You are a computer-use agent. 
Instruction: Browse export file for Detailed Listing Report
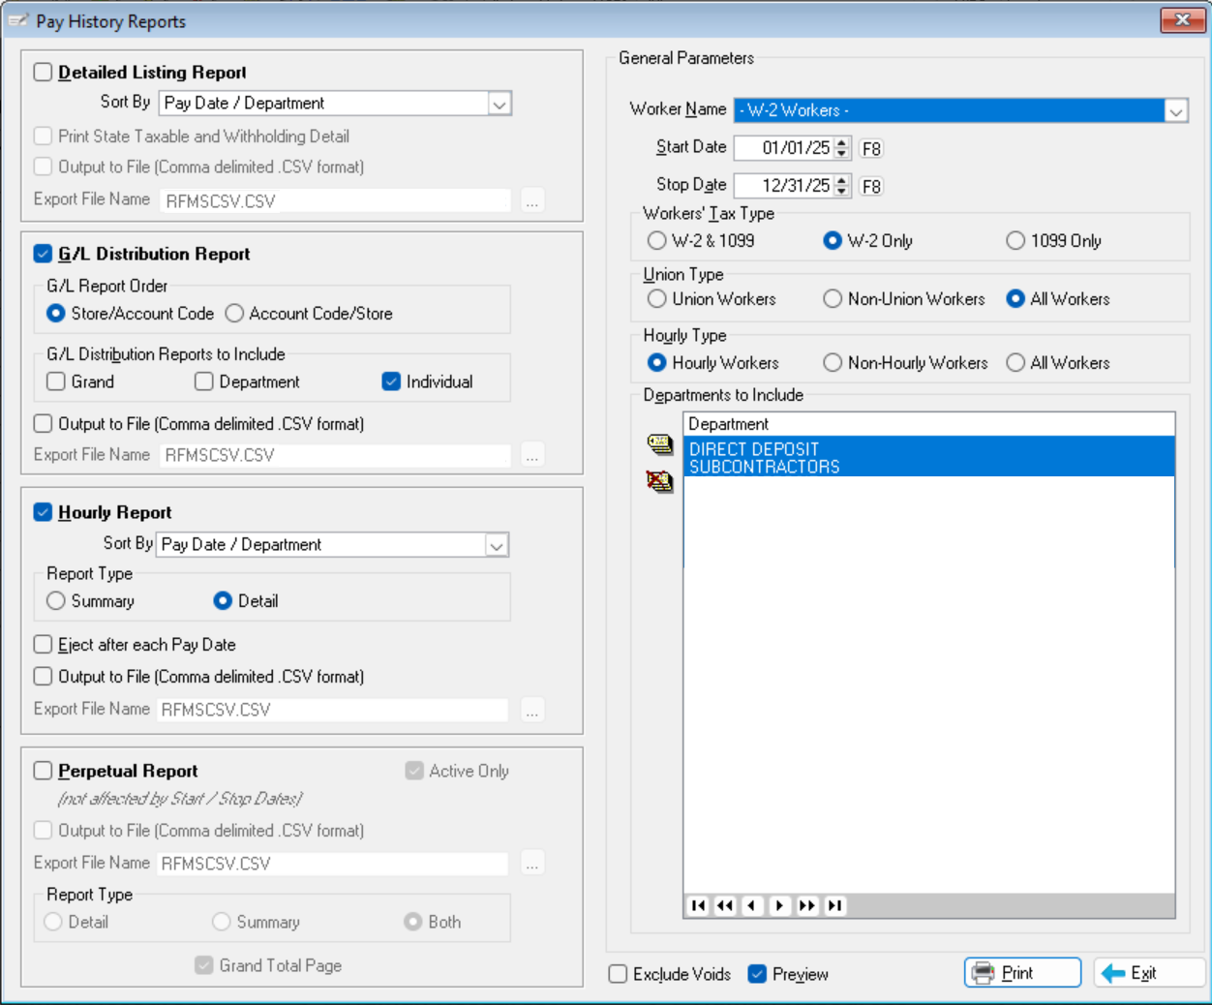coord(532,200)
